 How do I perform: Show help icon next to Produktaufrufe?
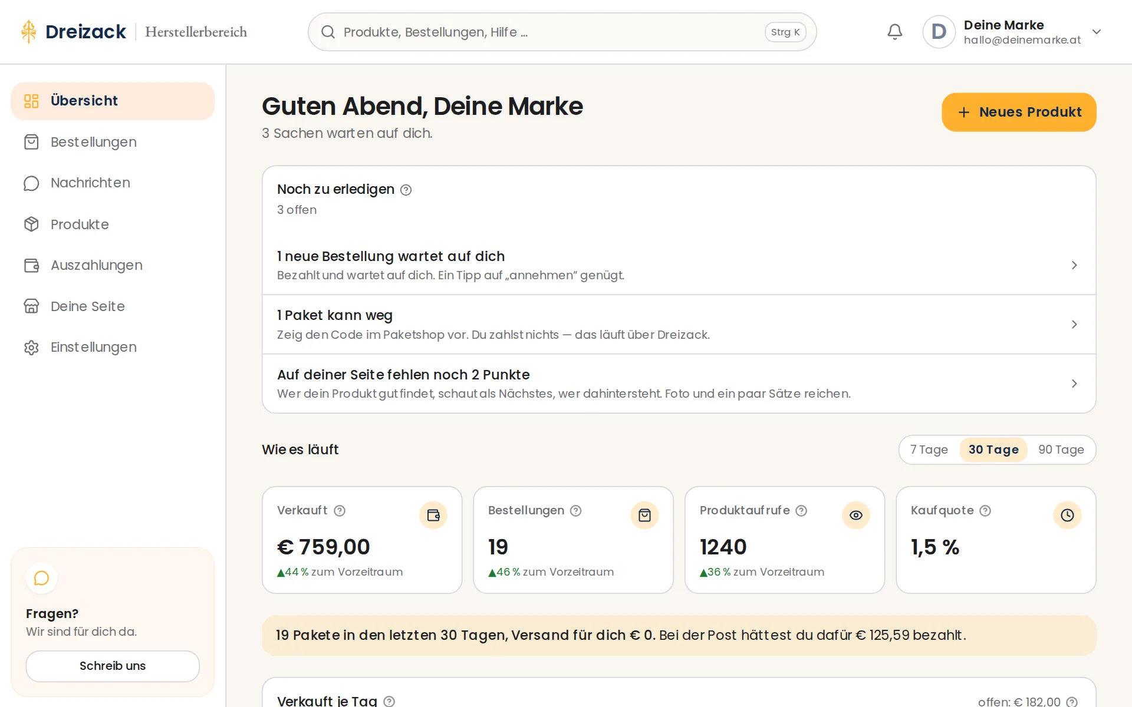(801, 511)
